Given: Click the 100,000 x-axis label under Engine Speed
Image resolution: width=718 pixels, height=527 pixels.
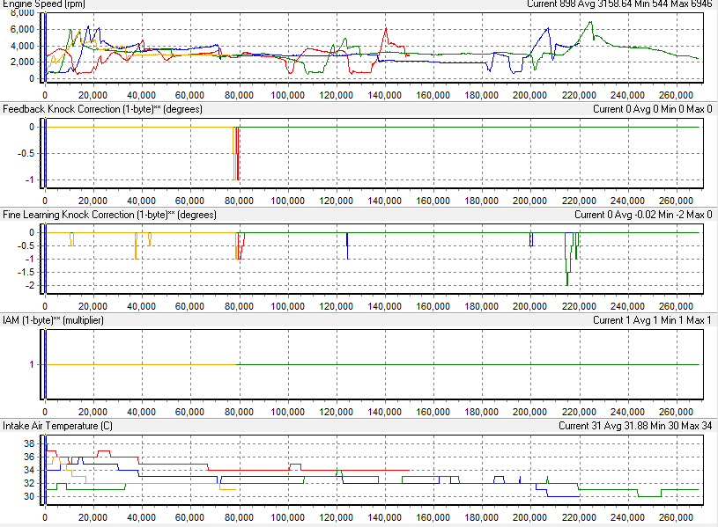Looking at the screenshot, I should coord(288,95).
